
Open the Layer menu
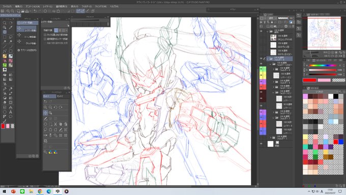tap(47, 7)
